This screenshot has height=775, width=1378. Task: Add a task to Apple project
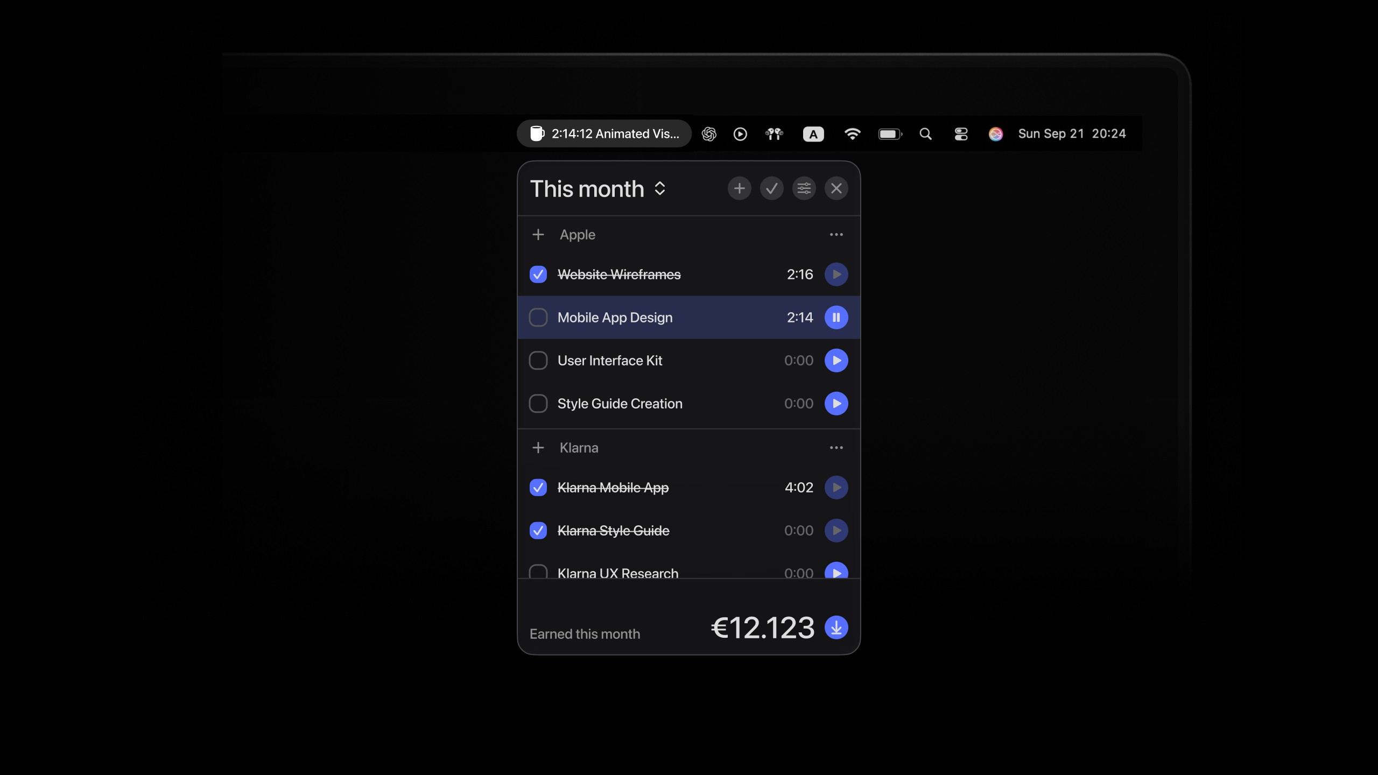[538, 235]
